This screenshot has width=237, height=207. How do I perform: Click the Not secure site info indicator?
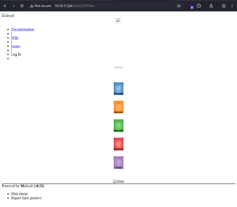(41, 6)
